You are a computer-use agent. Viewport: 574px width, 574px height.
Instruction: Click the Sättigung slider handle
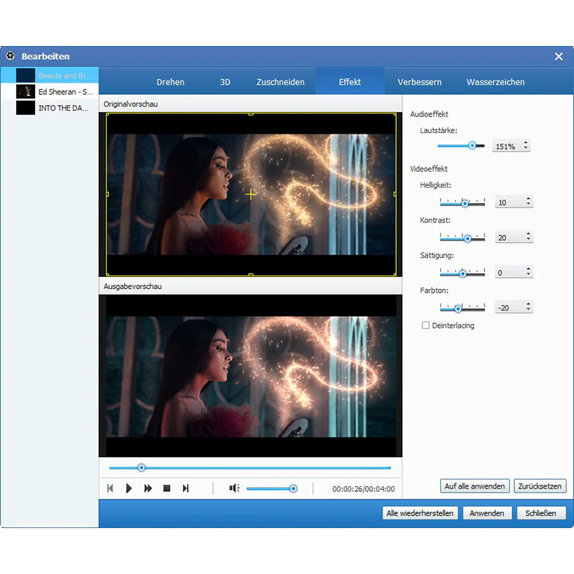tap(463, 273)
